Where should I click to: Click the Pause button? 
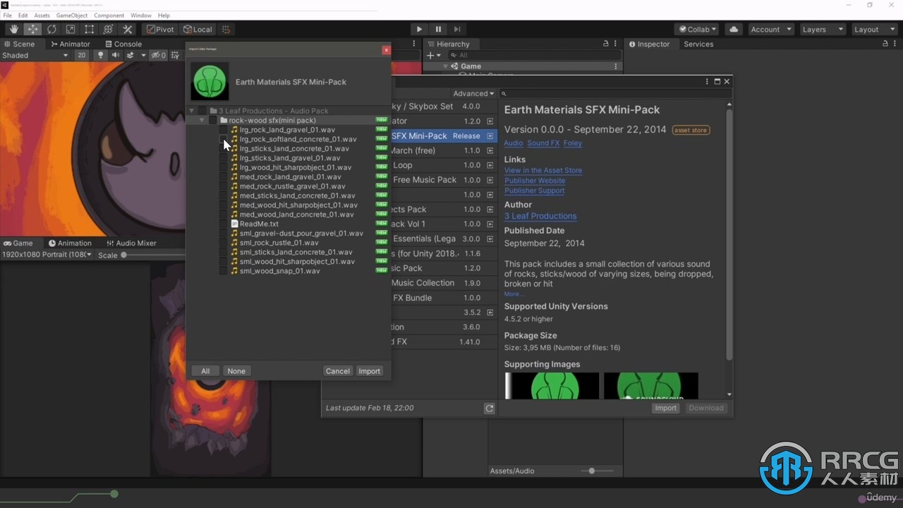(x=438, y=29)
